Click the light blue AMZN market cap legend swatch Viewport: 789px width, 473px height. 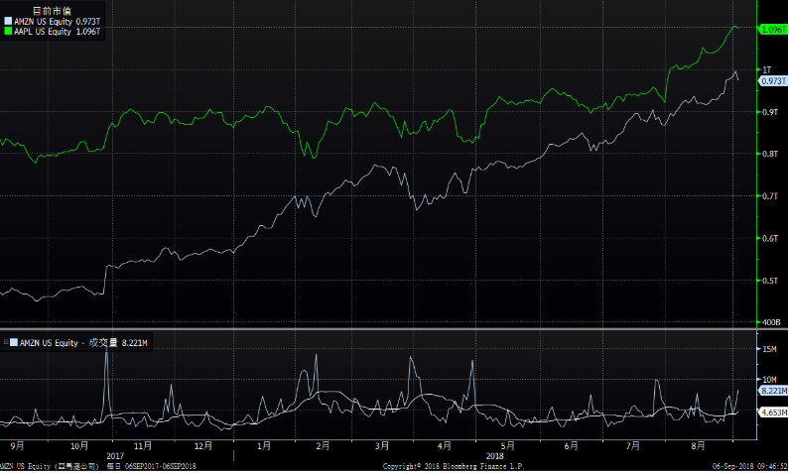[x=8, y=22]
